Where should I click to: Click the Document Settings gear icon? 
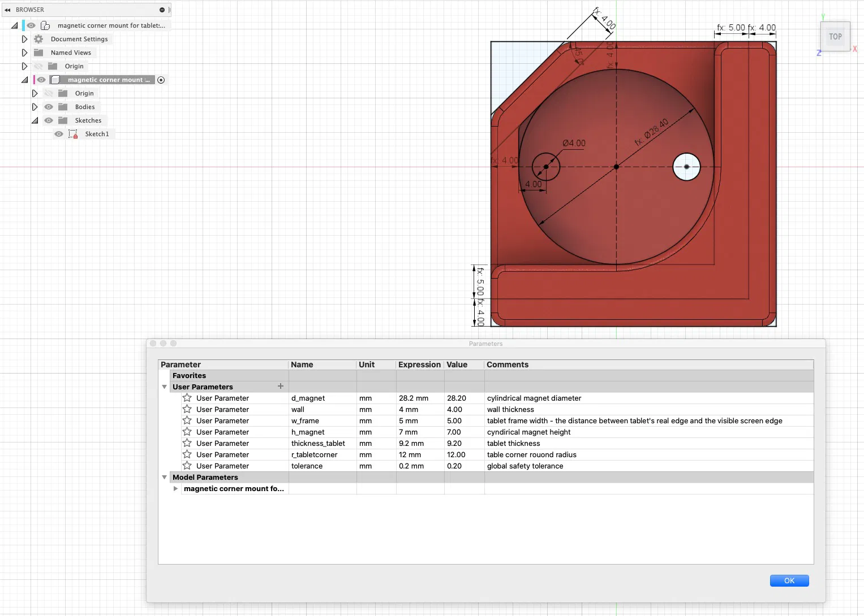point(38,39)
